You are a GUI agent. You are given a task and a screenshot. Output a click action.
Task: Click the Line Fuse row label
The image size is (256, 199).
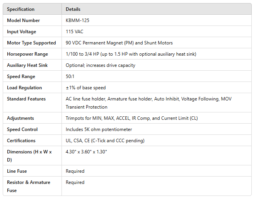17,171
